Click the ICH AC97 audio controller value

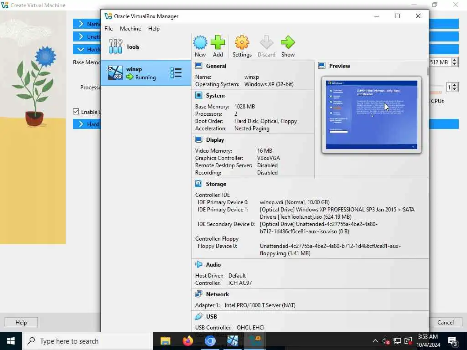point(240,283)
